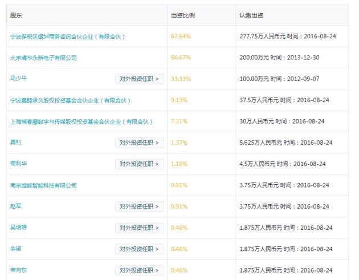The height and width of the screenshot is (280, 359).
Task: Open 马少平 shareholder profile
Action: click(19, 78)
